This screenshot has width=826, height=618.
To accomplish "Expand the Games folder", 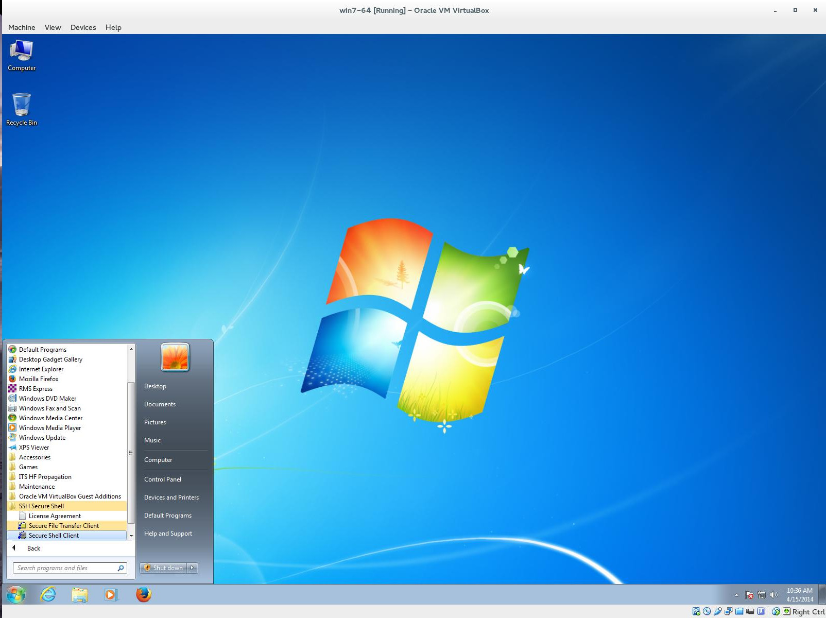I will 66,467.
